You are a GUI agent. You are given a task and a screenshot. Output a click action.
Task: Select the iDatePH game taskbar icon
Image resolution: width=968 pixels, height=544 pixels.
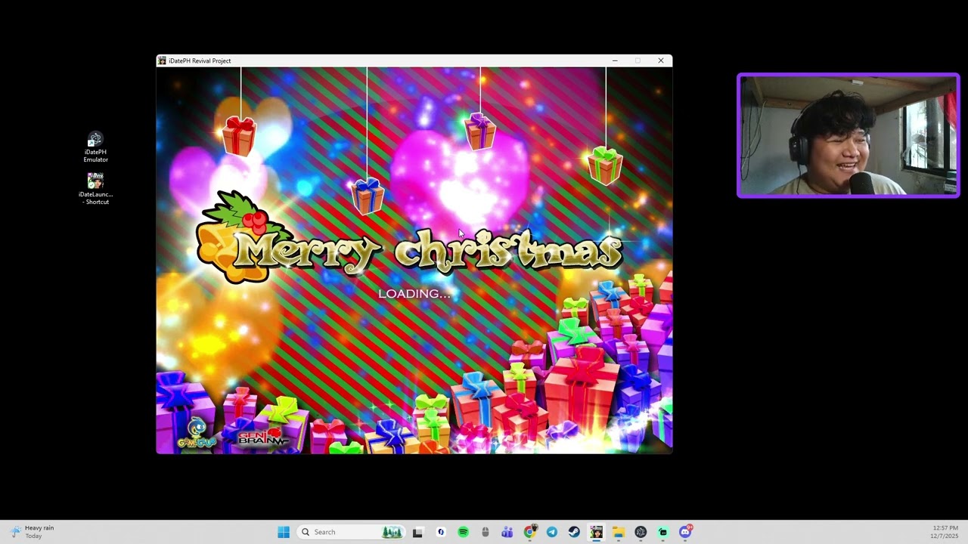[x=596, y=532]
